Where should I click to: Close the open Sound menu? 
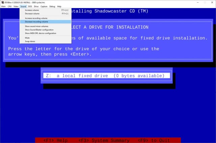[23, 6]
